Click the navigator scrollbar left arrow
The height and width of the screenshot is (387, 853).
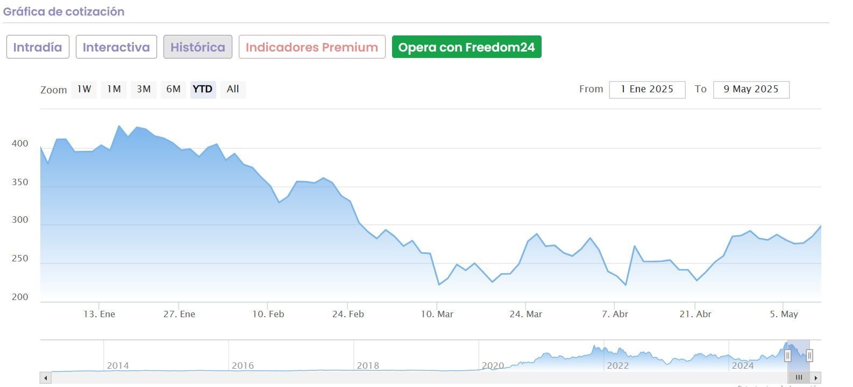coord(46,378)
